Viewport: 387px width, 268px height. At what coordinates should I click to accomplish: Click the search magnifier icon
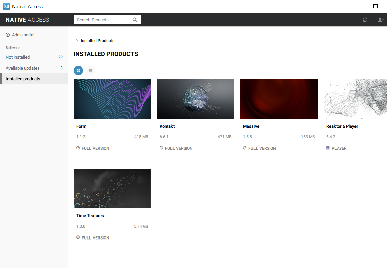(x=135, y=20)
